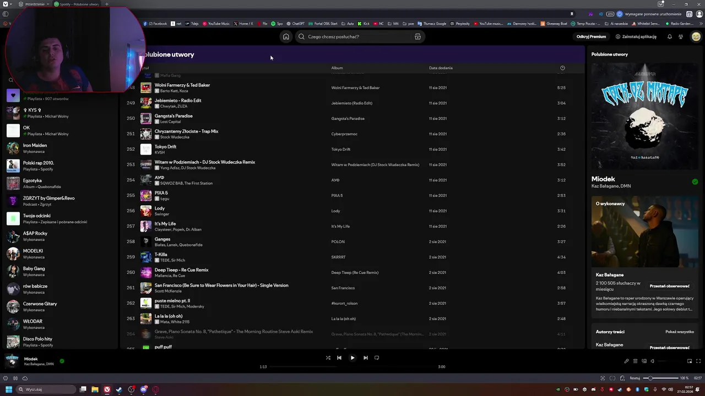
Task: Open the OK playlist in sidebar
Action: click(62, 131)
